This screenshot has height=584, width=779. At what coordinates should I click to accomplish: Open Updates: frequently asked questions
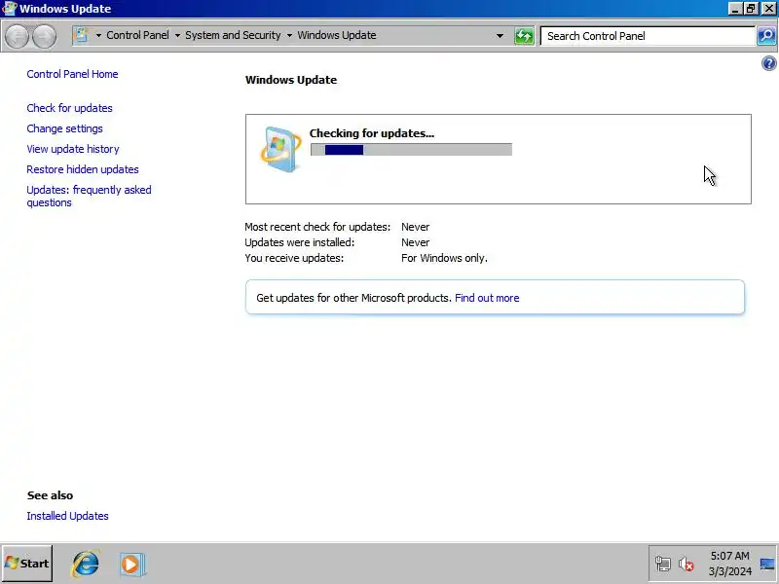click(x=89, y=197)
